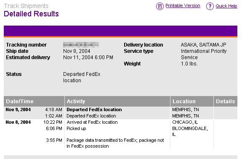This screenshot has width=242, height=159.
Task: Select the blurred tracking number value
Action: [x=81, y=45]
